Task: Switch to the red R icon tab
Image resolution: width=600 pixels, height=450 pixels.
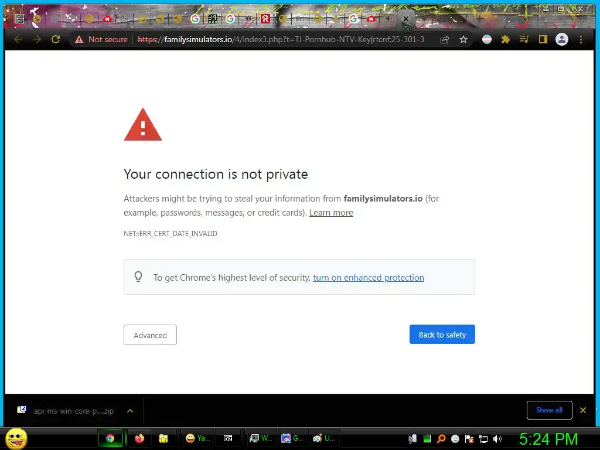Action: click(x=265, y=18)
